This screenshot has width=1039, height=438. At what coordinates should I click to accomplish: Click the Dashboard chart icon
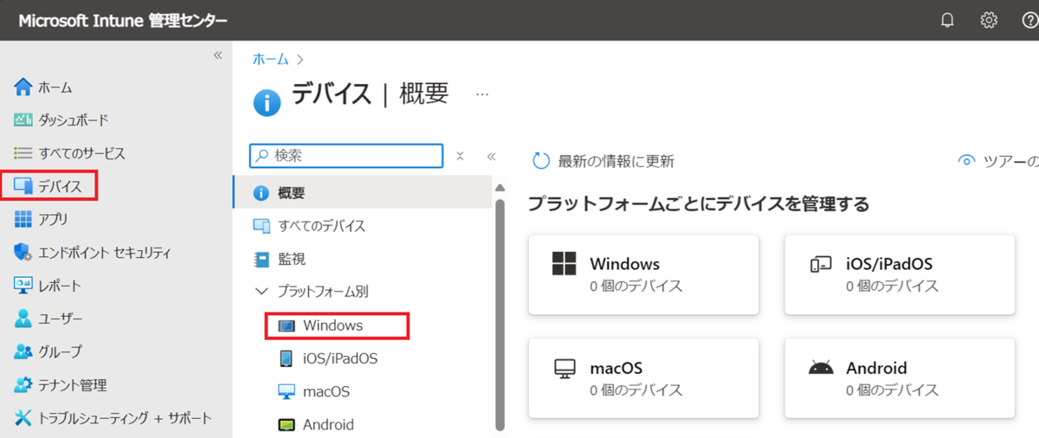pyautogui.click(x=23, y=119)
